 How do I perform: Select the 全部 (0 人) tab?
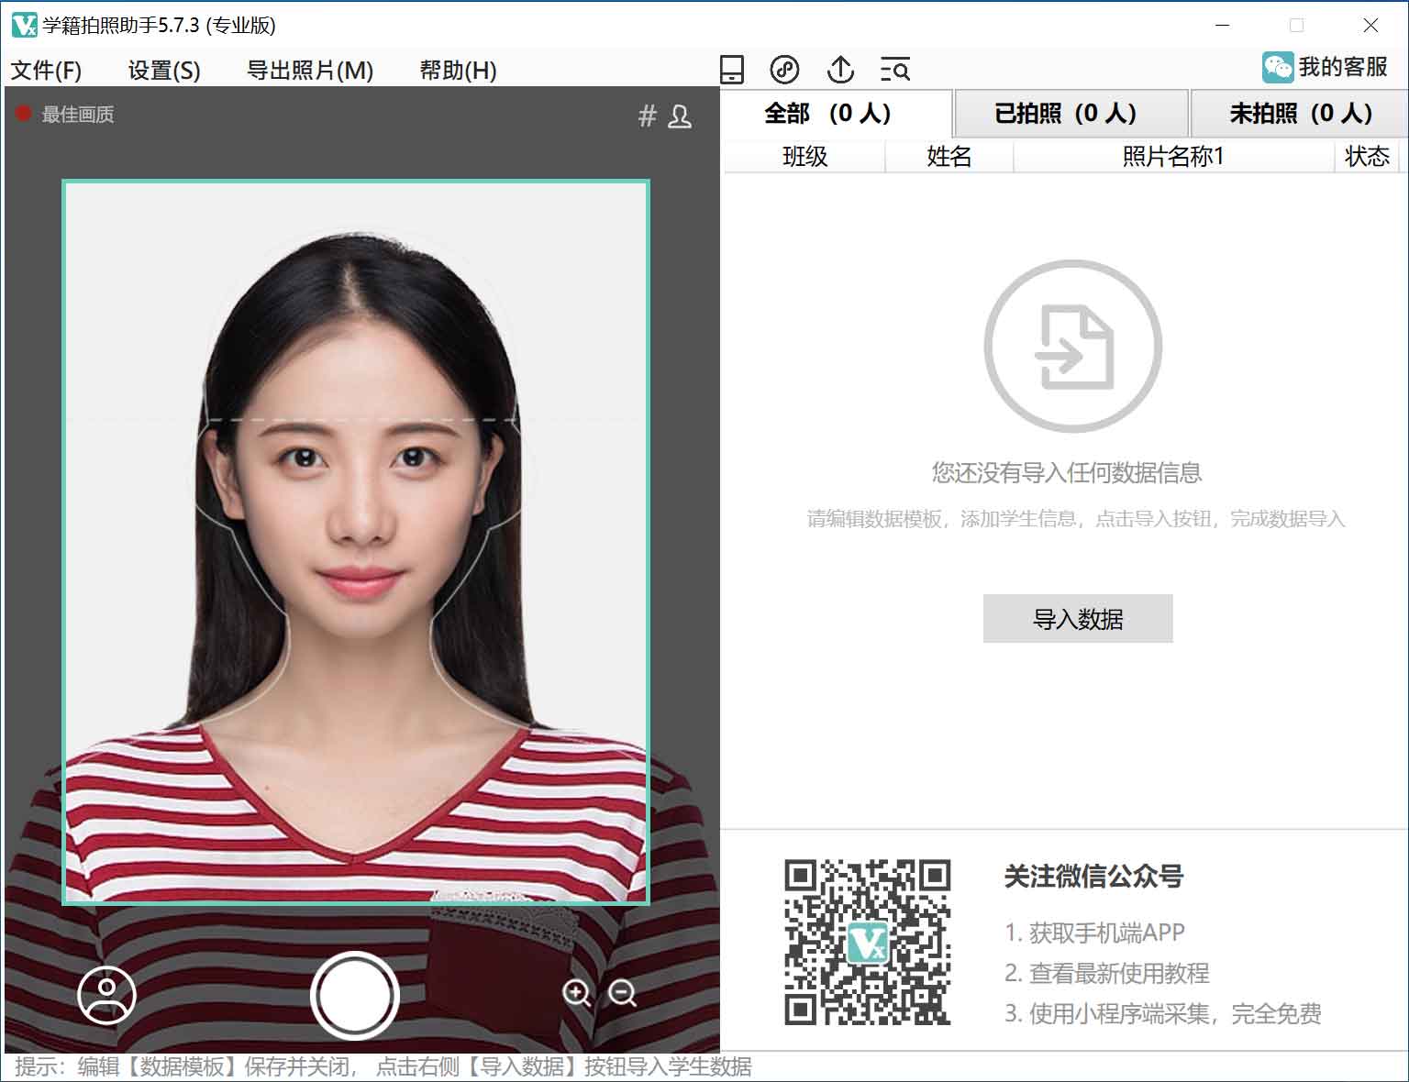tap(828, 113)
